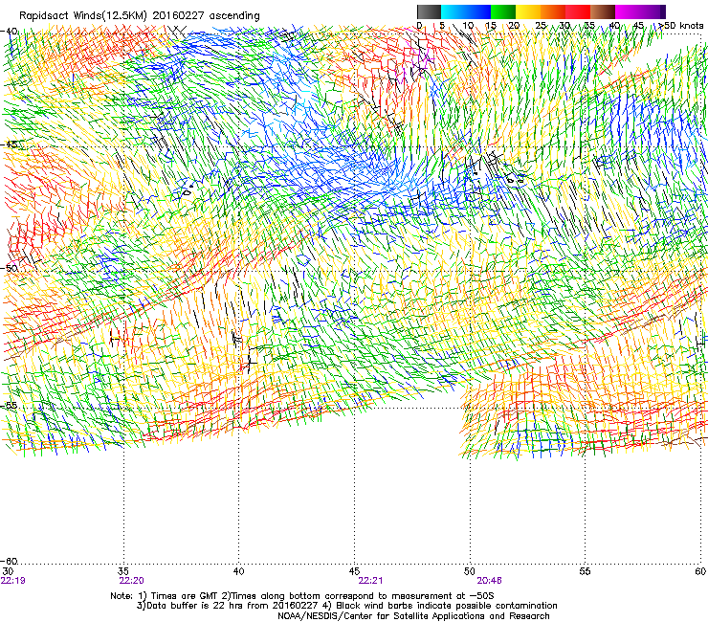
Task: Click the longitude label '35'
Action: coord(123,571)
